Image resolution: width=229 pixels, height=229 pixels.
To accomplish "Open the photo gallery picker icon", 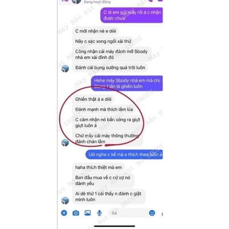I will click(88, 213).
